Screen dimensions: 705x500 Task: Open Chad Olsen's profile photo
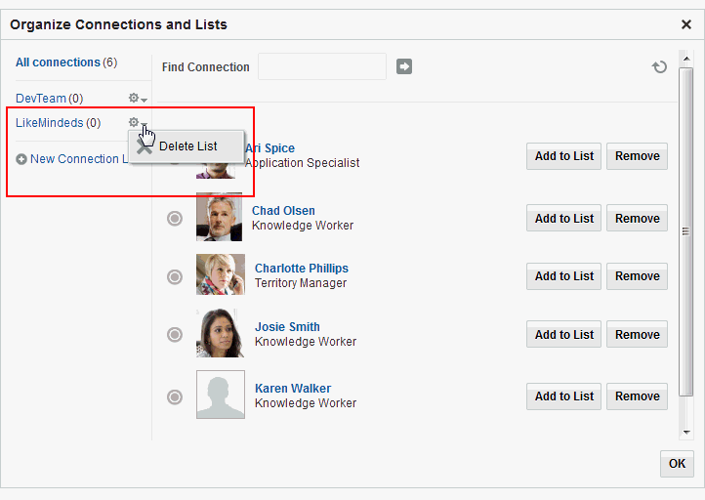click(219, 217)
